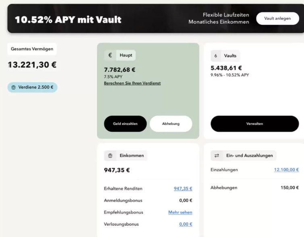Select the Vaults label tab

230,56
